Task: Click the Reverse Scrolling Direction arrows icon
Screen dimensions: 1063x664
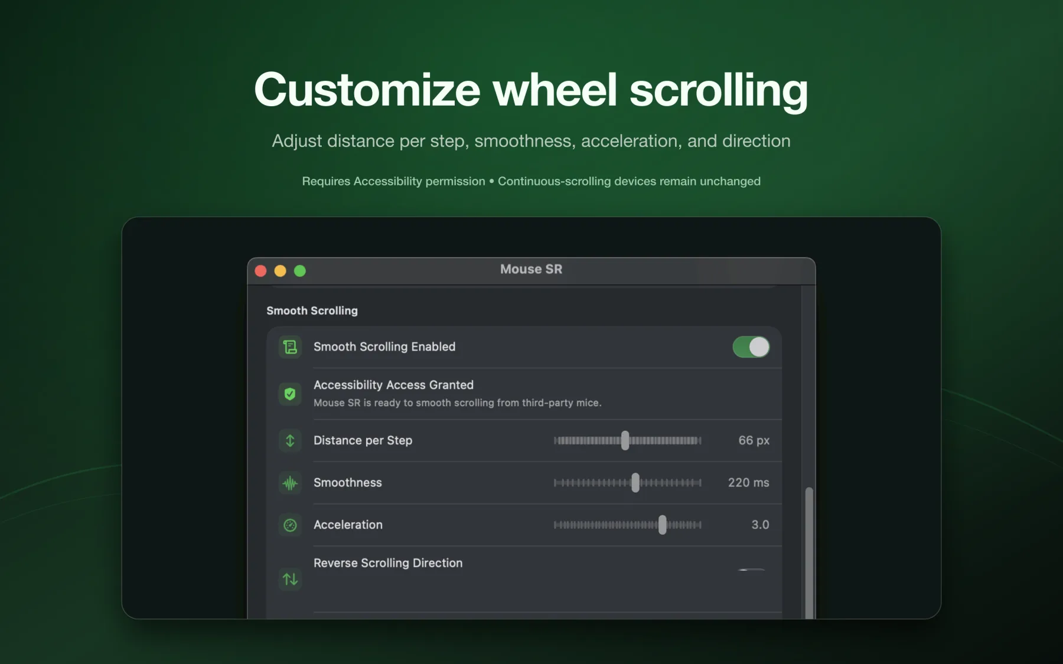Action: [290, 579]
